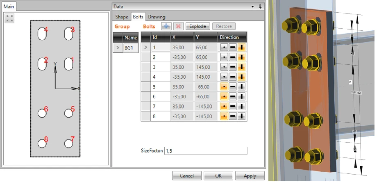The image size is (379, 182).
Task: Click the SizeFactor input field
Action: (x=205, y=150)
